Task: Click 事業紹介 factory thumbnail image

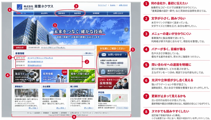Action: [x=26, y=93]
